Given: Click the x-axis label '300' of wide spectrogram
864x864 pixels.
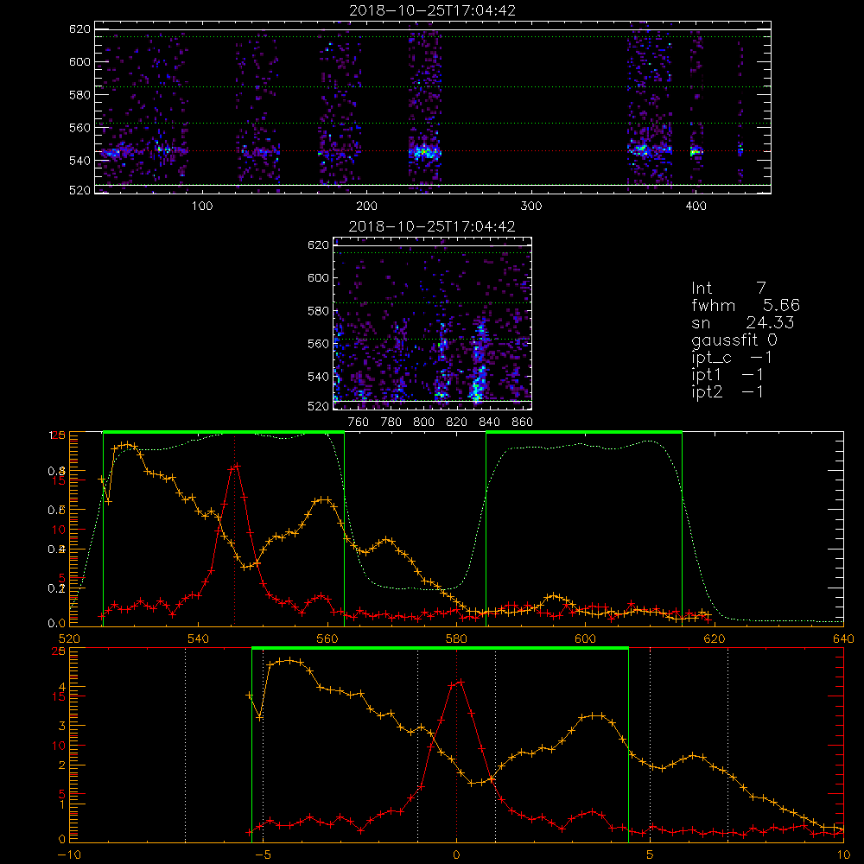Looking at the screenshot, I should 531,206.
